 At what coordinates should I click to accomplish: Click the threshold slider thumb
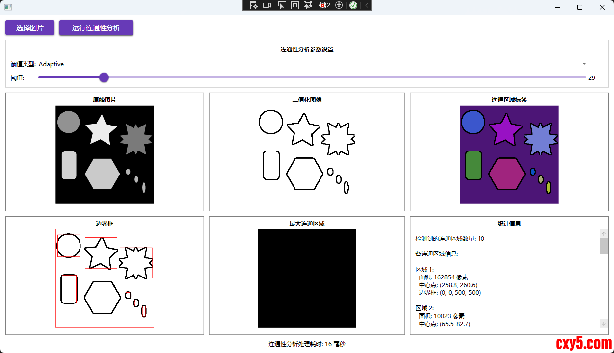(104, 77)
